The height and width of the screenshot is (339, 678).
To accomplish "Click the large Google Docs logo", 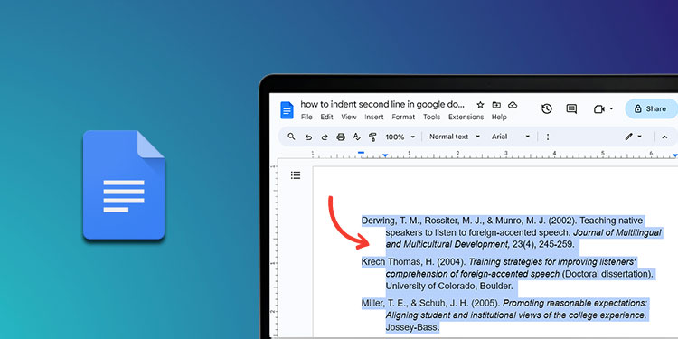I will pyautogui.click(x=124, y=184).
